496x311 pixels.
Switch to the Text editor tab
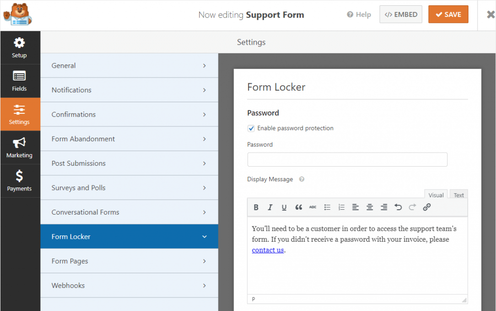pos(458,194)
